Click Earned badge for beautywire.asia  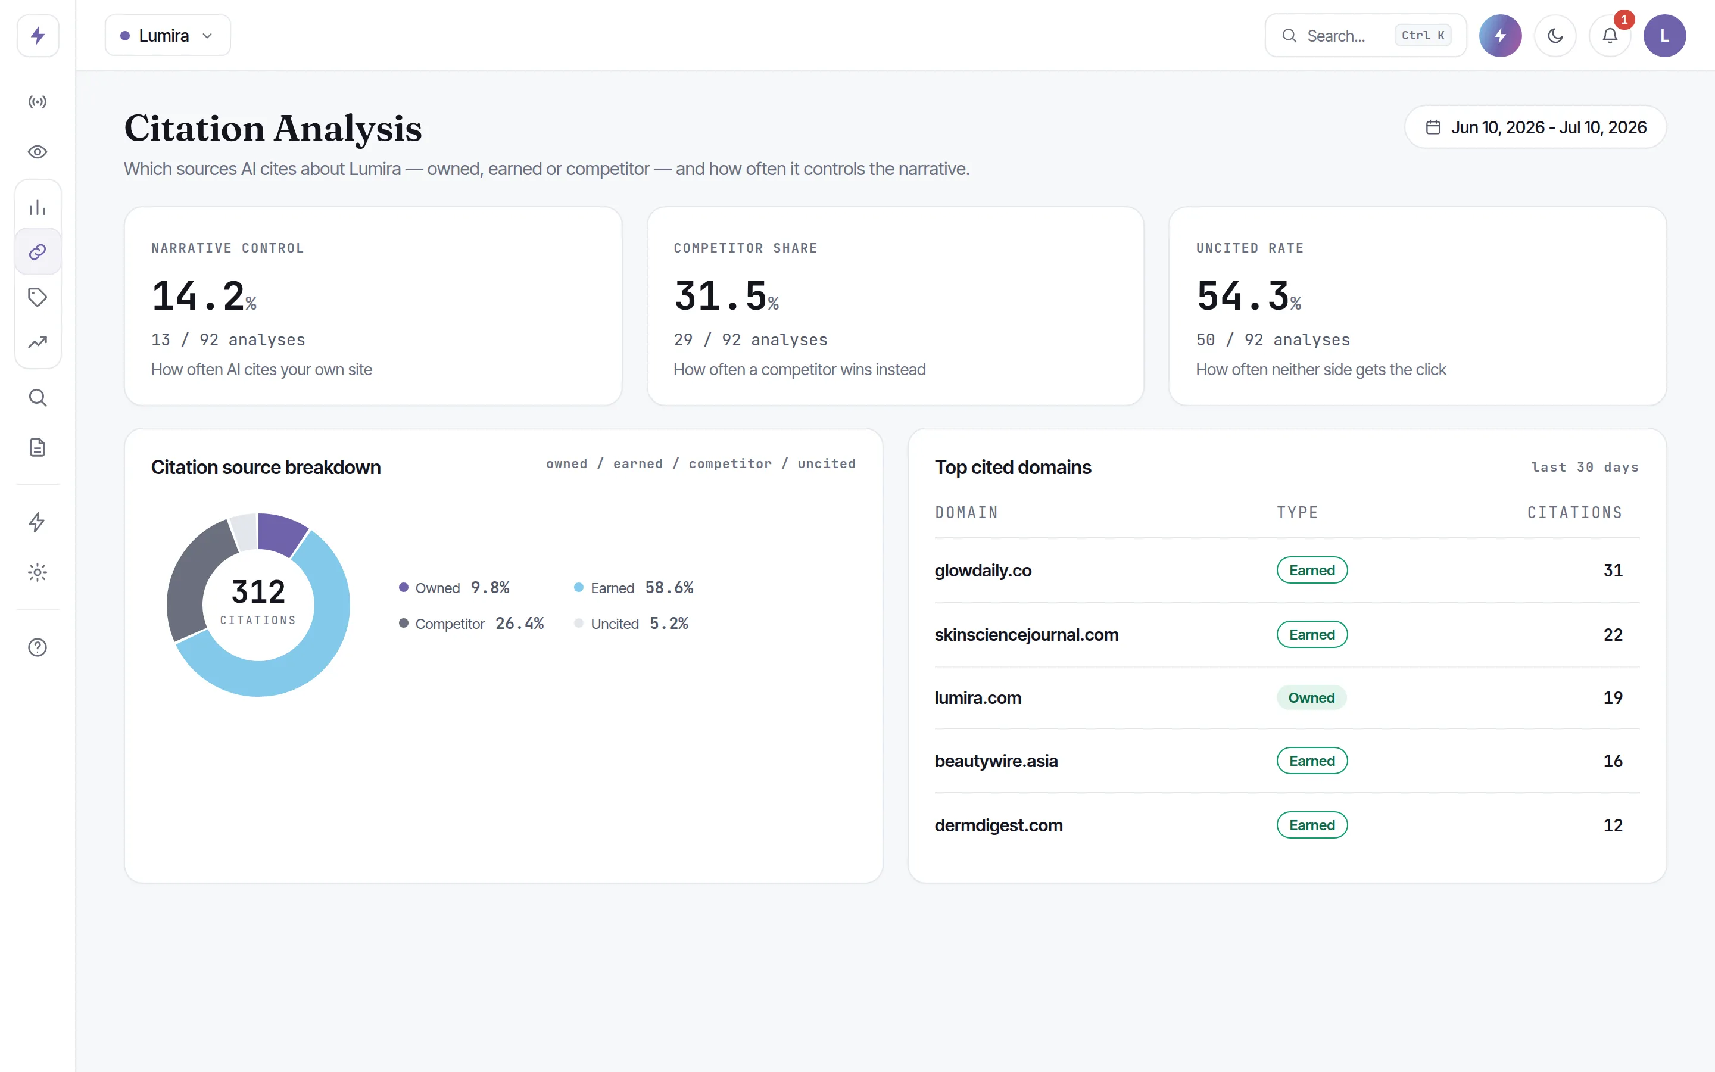tap(1312, 761)
